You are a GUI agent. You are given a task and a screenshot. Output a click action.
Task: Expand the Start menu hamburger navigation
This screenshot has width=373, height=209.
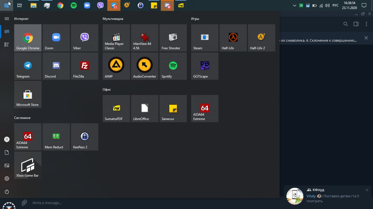[x=7, y=19]
